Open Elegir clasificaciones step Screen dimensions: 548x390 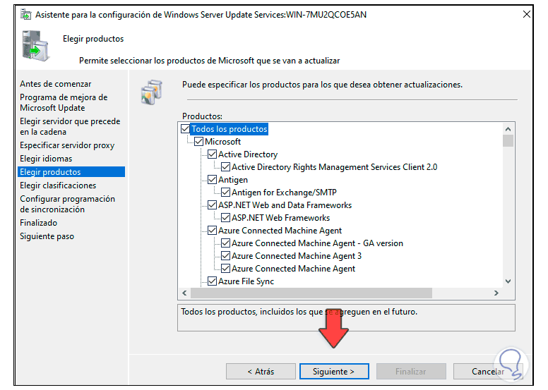[x=58, y=185]
